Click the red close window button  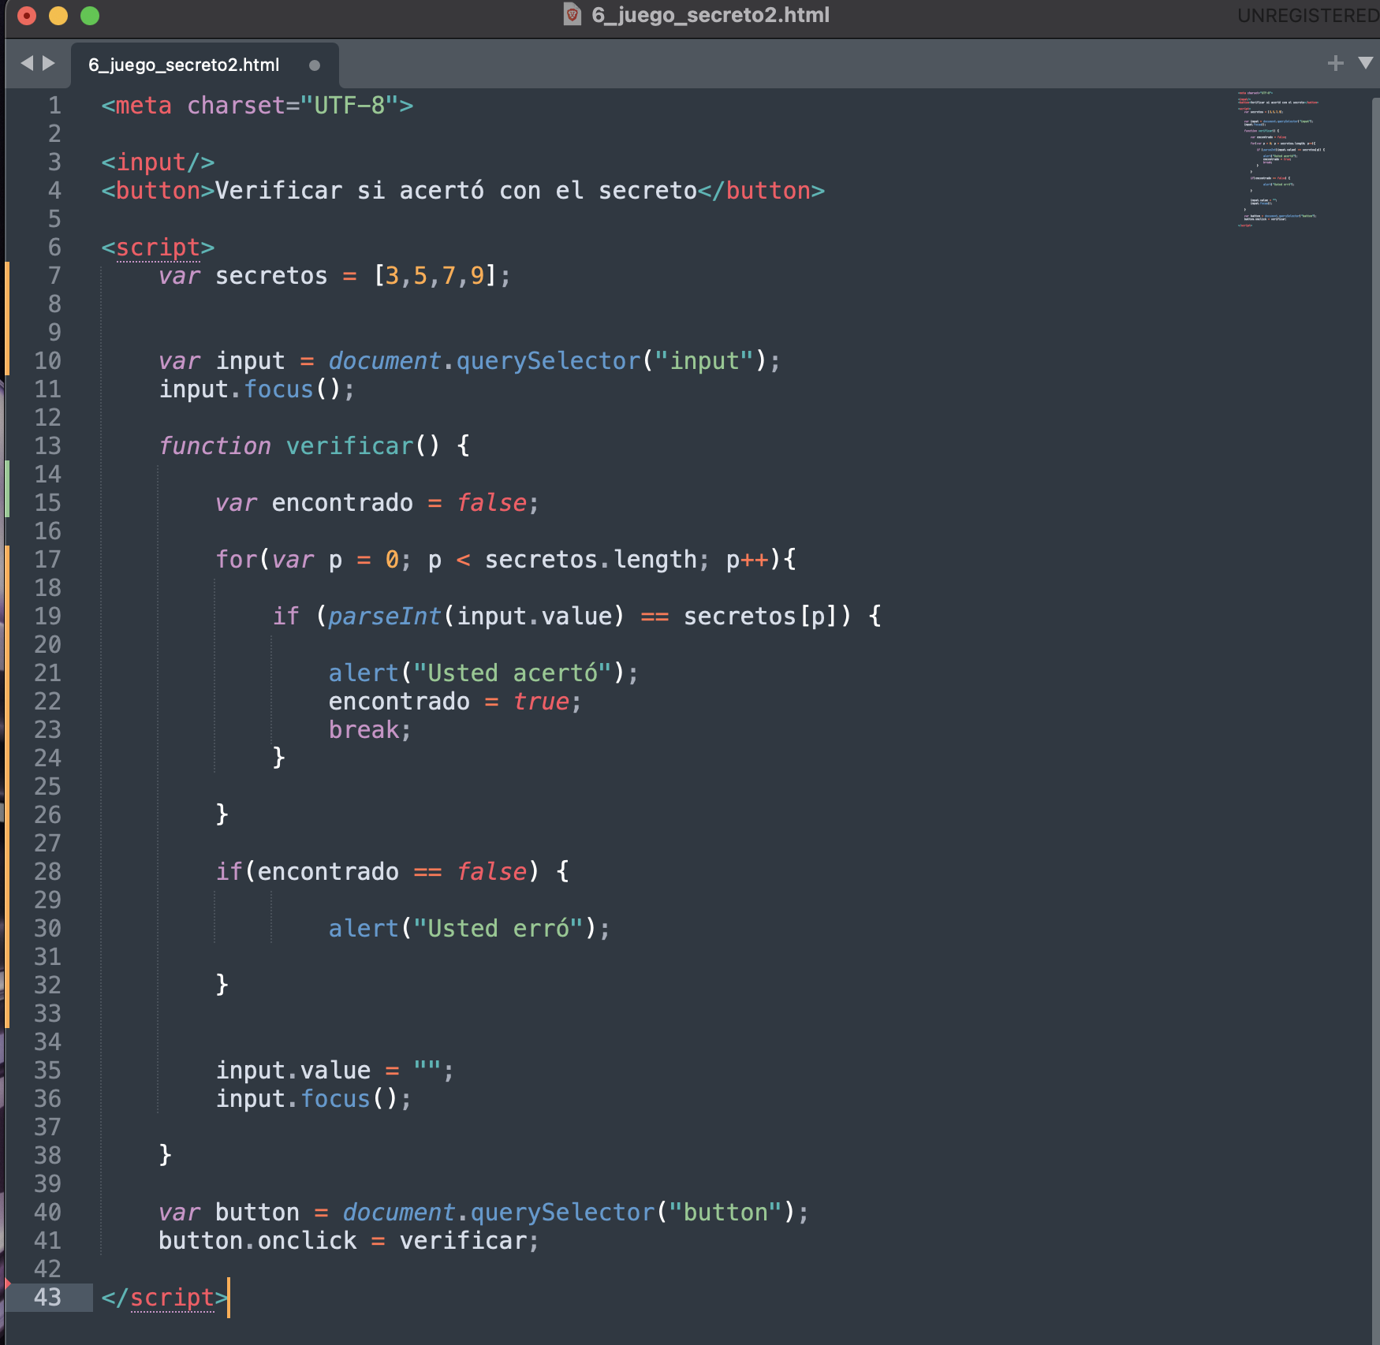click(x=27, y=15)
